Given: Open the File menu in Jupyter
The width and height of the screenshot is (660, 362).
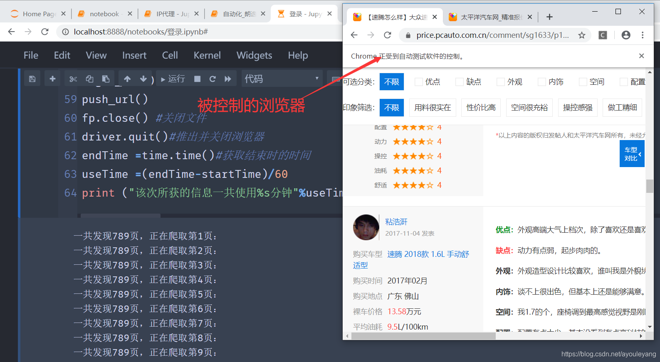Looking at the screenshot, I should pos(31,55).
